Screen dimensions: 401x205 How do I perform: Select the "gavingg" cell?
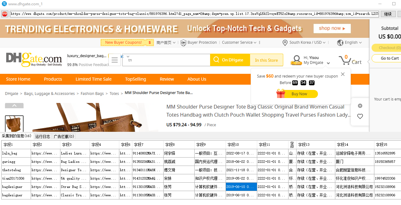coord(16,162)
